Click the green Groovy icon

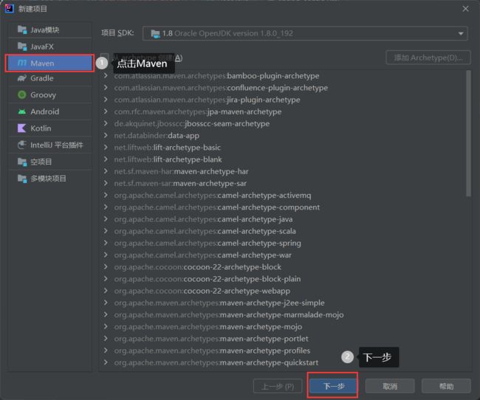[x=22, y=95]
